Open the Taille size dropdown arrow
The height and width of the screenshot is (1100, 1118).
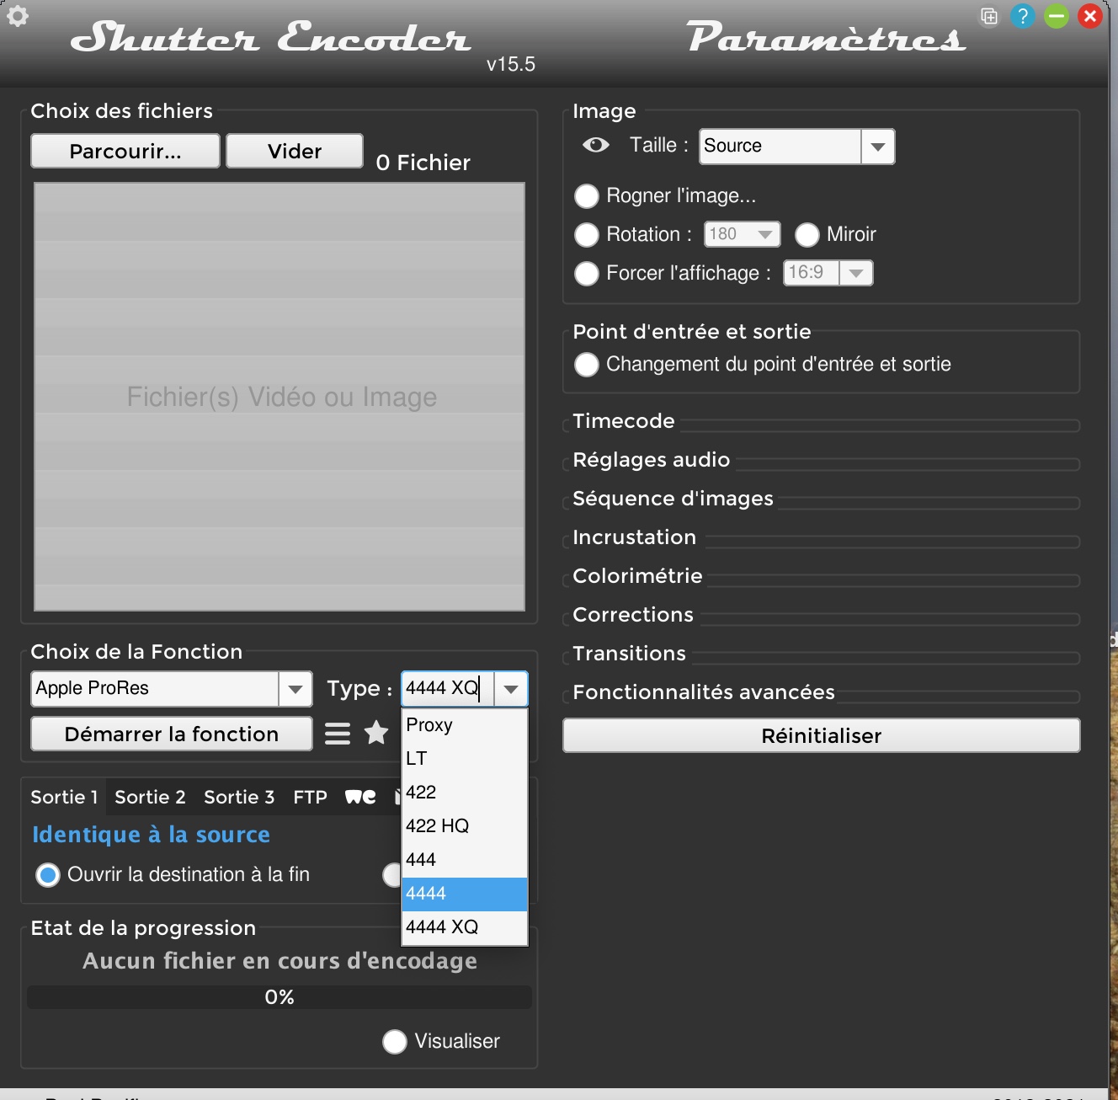(x=877, y=147)
